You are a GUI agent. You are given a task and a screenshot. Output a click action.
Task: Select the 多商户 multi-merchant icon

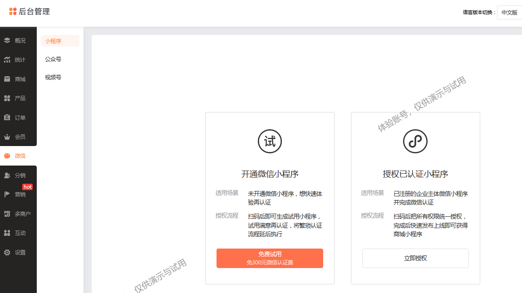(x=7, y=214)
